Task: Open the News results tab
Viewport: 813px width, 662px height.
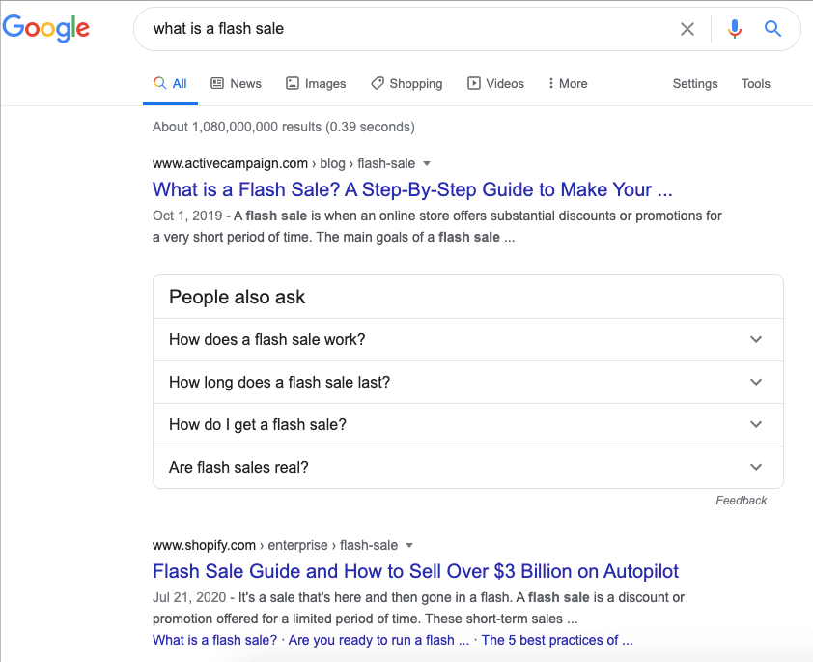Action: (236, 84)
